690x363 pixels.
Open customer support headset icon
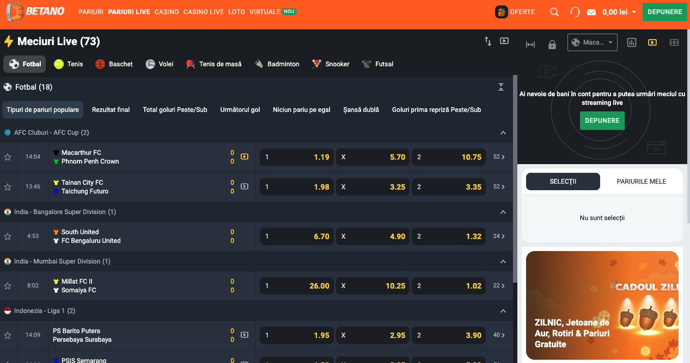click(x=575, y=12)
